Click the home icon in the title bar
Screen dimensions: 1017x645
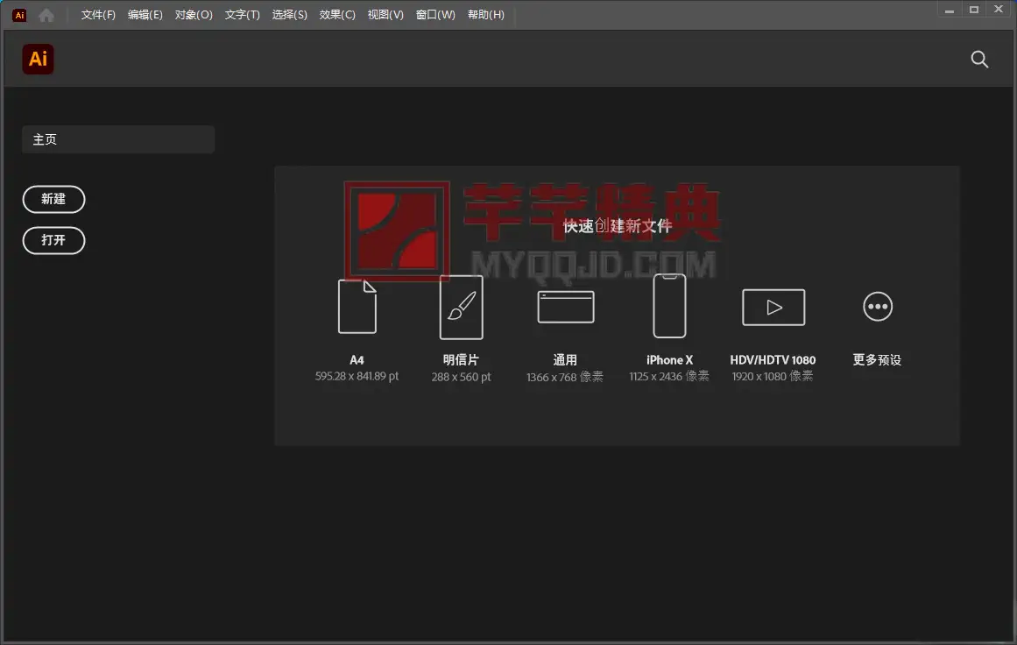click(x=46, y=14)
